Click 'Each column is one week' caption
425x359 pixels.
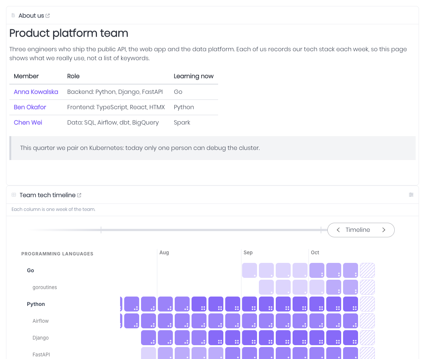tap(53, 209)
